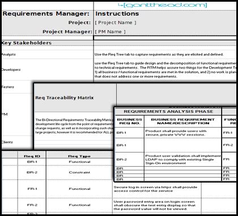The image size is (238, 216).
Task: Select 'Product shall provide users with secure' cell
Action: click(x=182, y=133)
